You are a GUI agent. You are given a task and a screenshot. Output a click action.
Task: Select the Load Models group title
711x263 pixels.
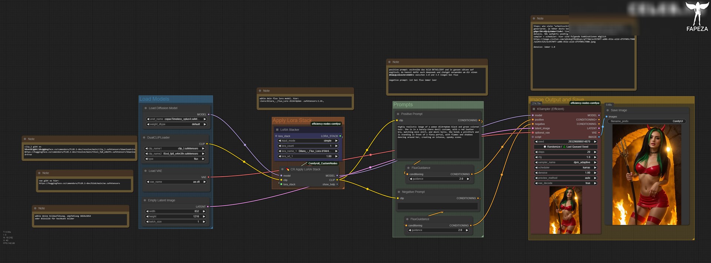click(x=154, y=99)
